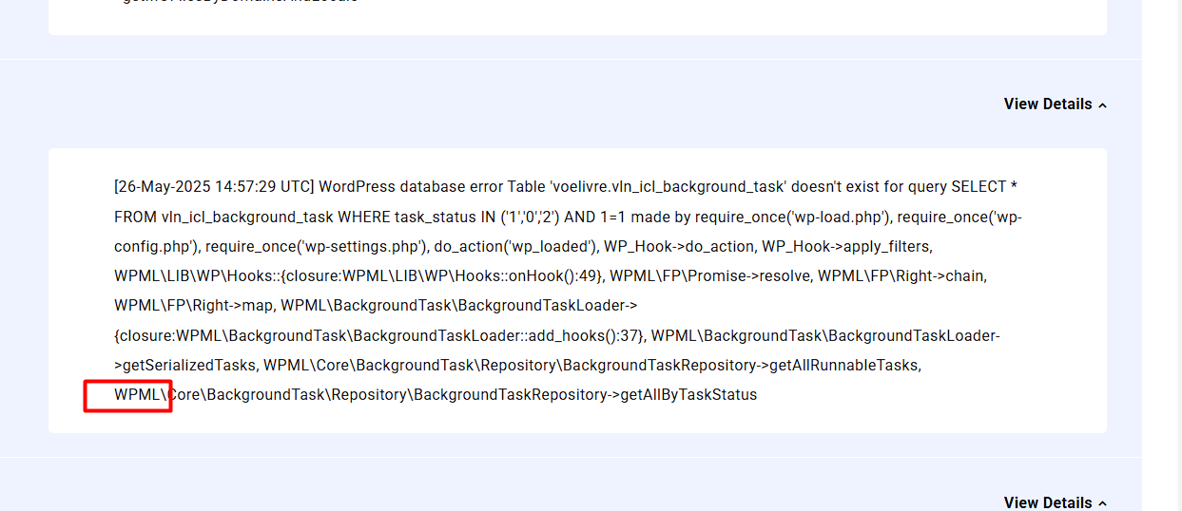Click the text do_action('wp_loaded') in the log
1182x511 pixels.
(x=516, y=247)
